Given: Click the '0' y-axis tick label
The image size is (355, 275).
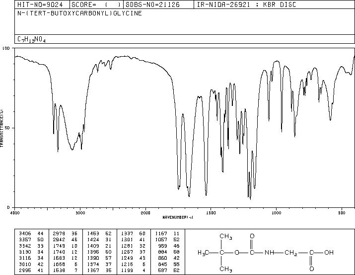Looking at the screenshot, I should tap(8, 207).
